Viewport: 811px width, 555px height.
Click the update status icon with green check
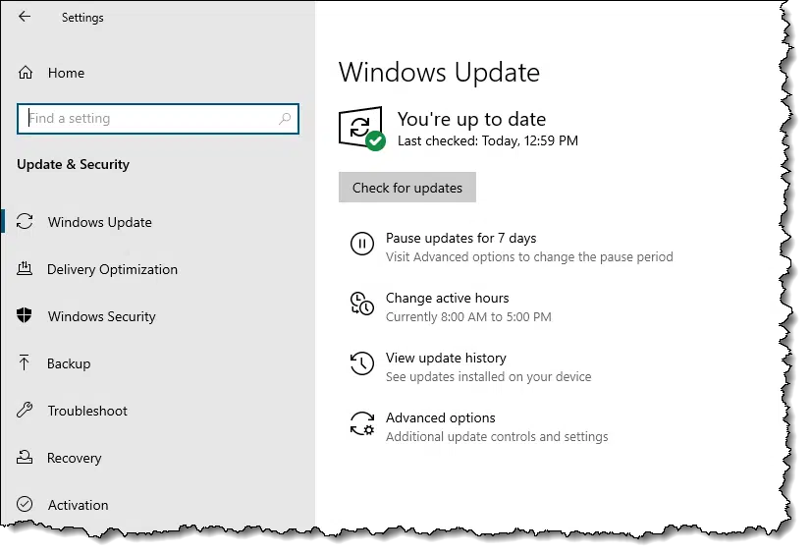click(361, 129)
